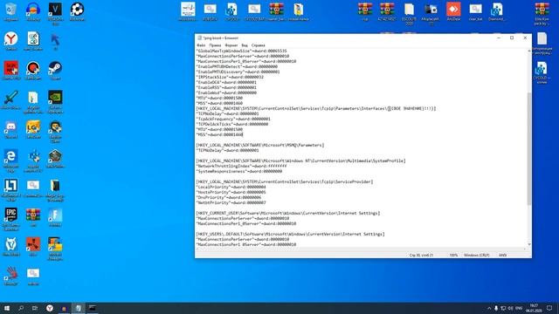Switch to Yandex Browser in taskbar

pos(50,308)
